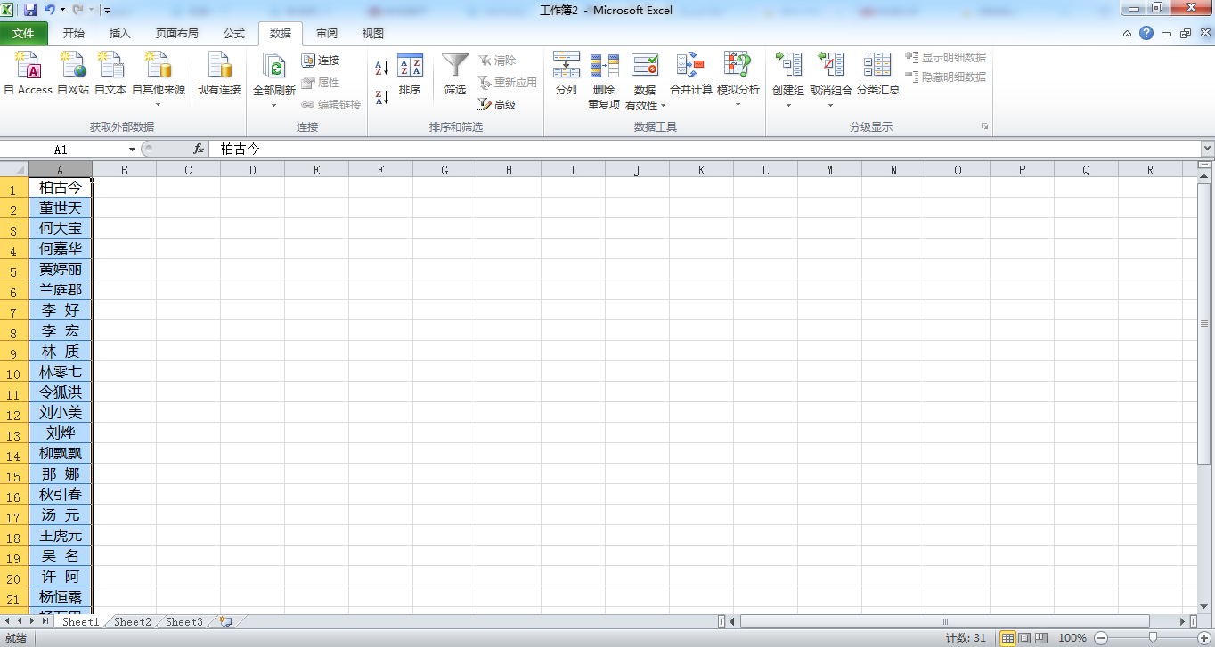
Task: Click the 自Access data import icon
Action: [27, 76]
